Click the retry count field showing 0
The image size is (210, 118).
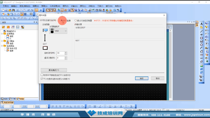(x=60, y=58)
